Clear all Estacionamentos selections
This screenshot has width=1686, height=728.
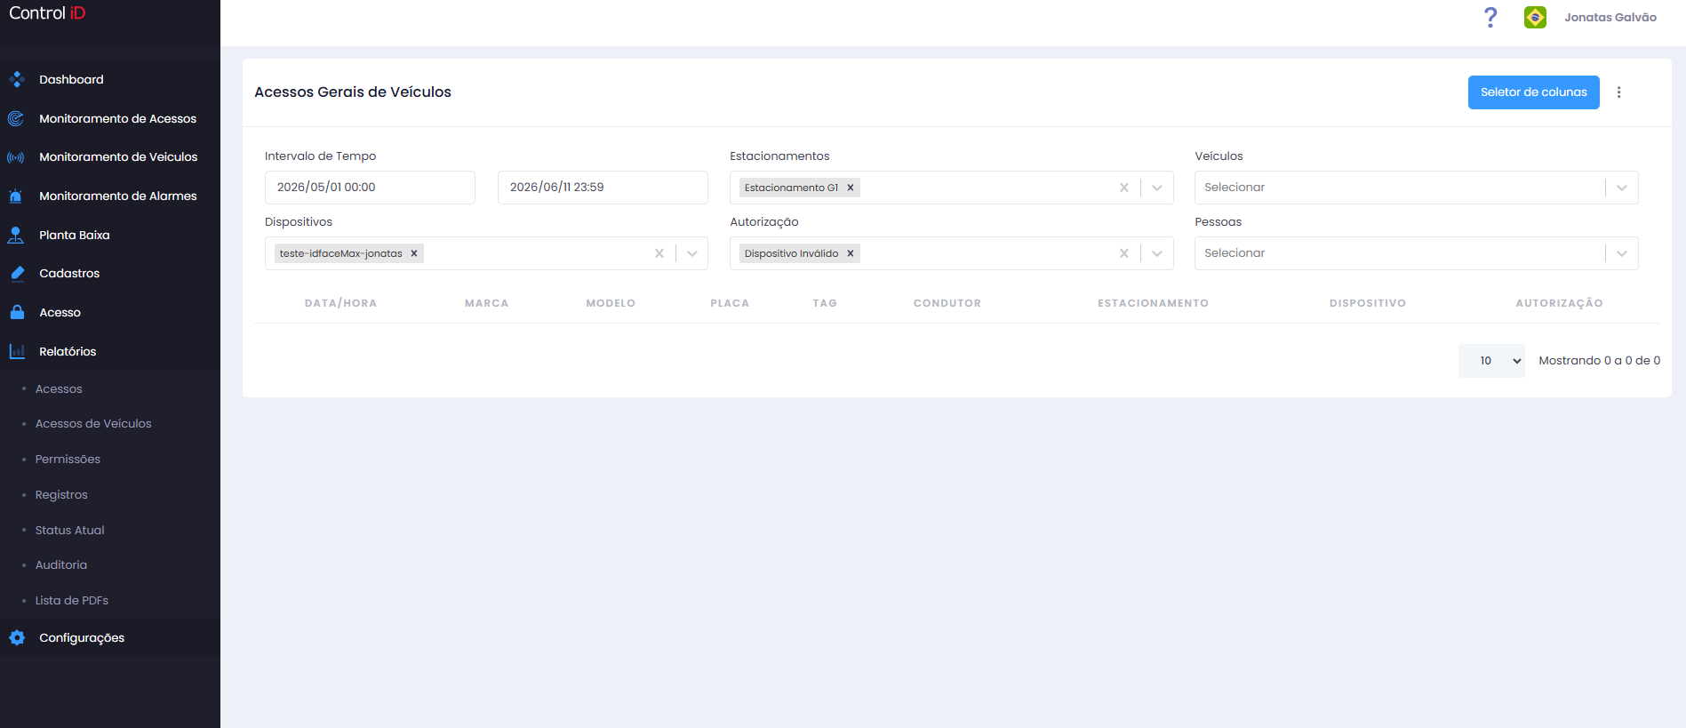[1124, 188]
